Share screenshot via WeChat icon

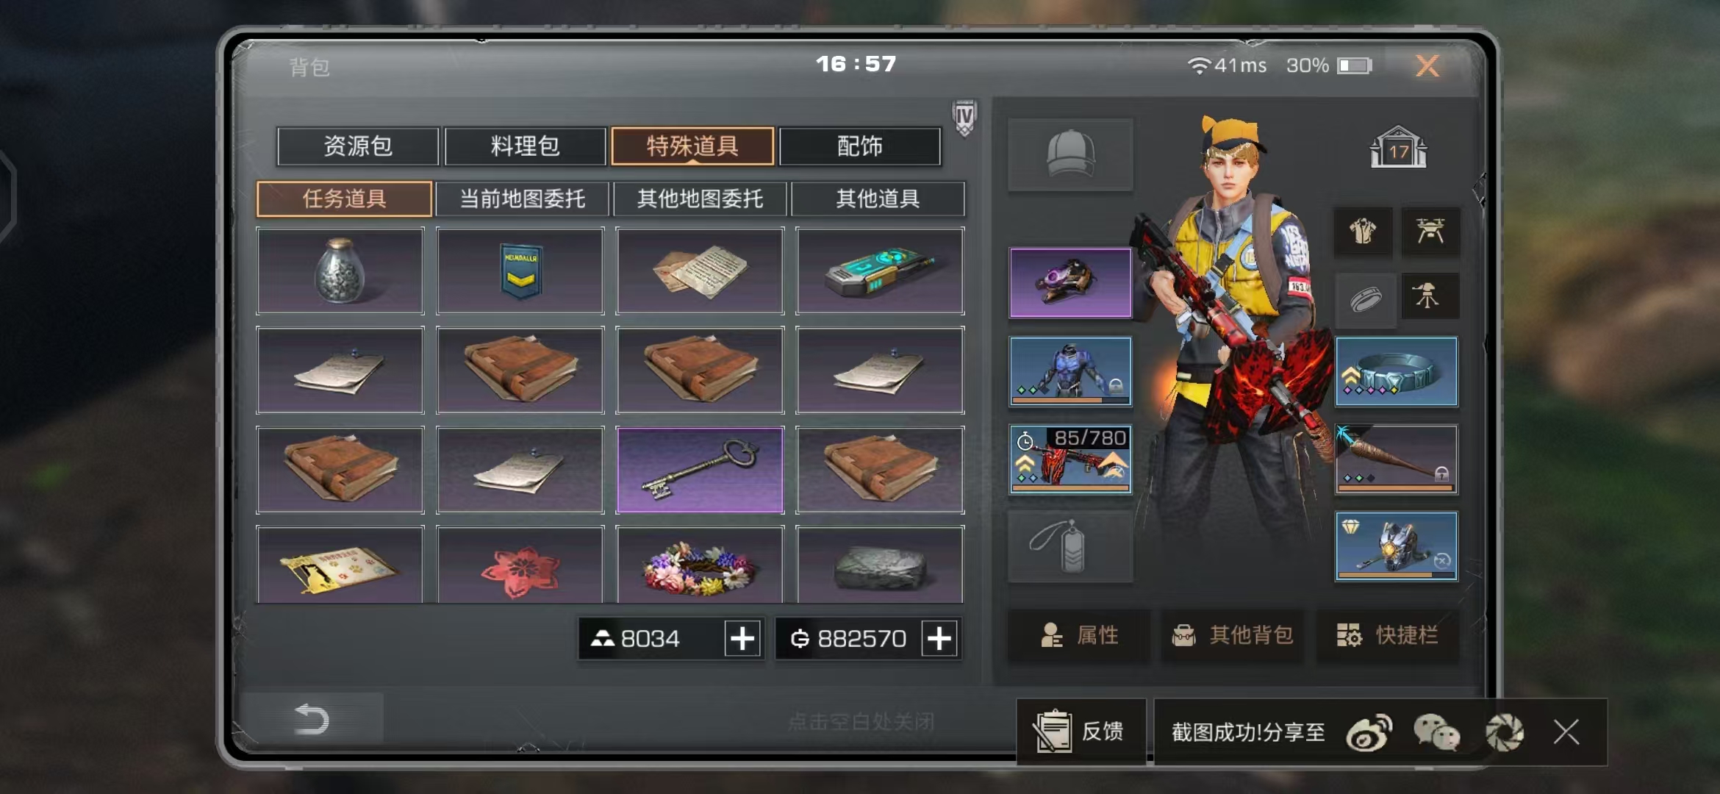(x=1436, y=732)
